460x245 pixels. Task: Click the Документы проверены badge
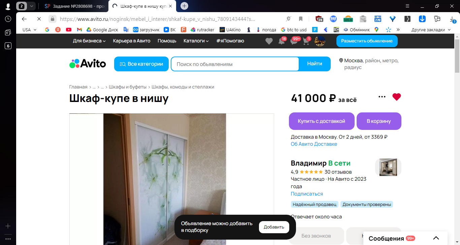coord(367,204)
